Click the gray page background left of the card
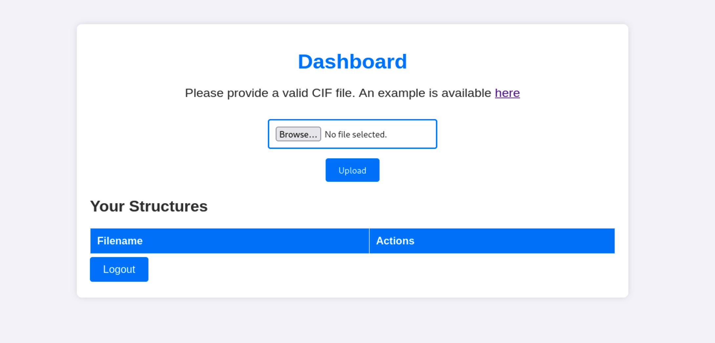Viewport: 715px width, 343px height. coord(38,164)
